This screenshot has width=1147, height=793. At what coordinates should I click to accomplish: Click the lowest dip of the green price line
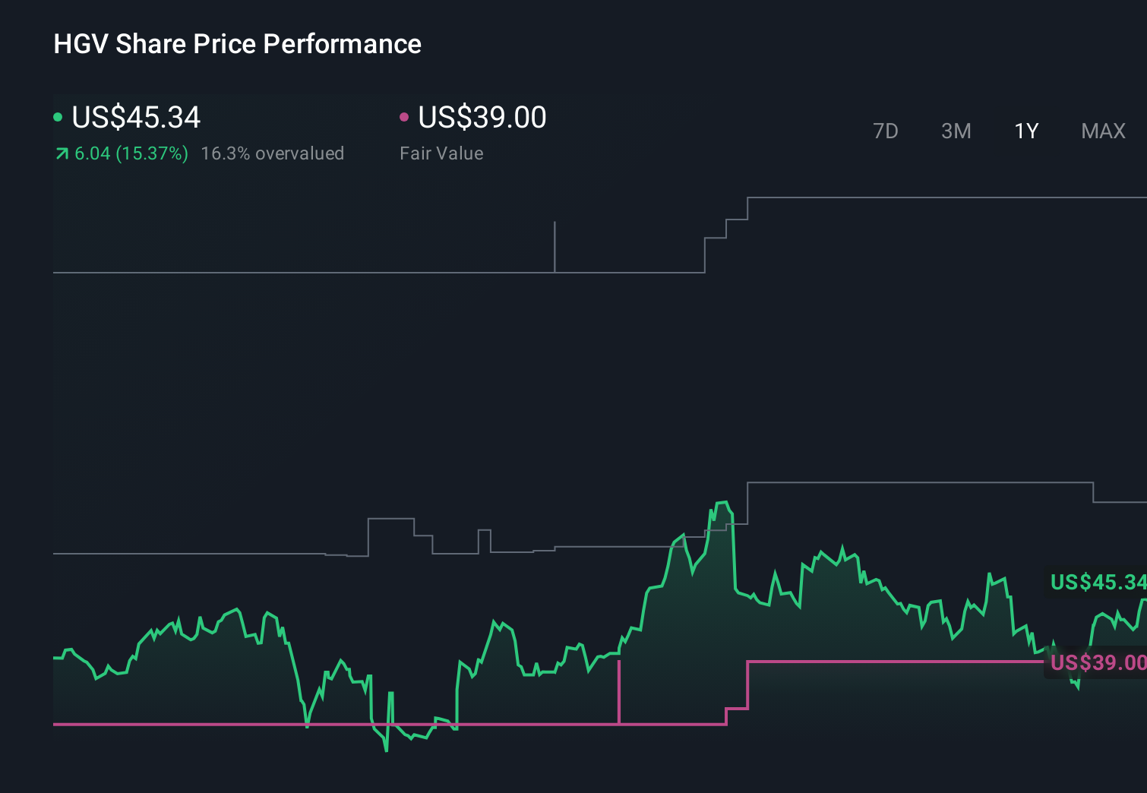pos(386,750)
